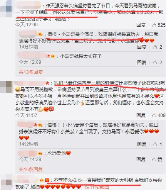Reply to second 14分钟前 借楼！！ comment

tap(142, 144)
